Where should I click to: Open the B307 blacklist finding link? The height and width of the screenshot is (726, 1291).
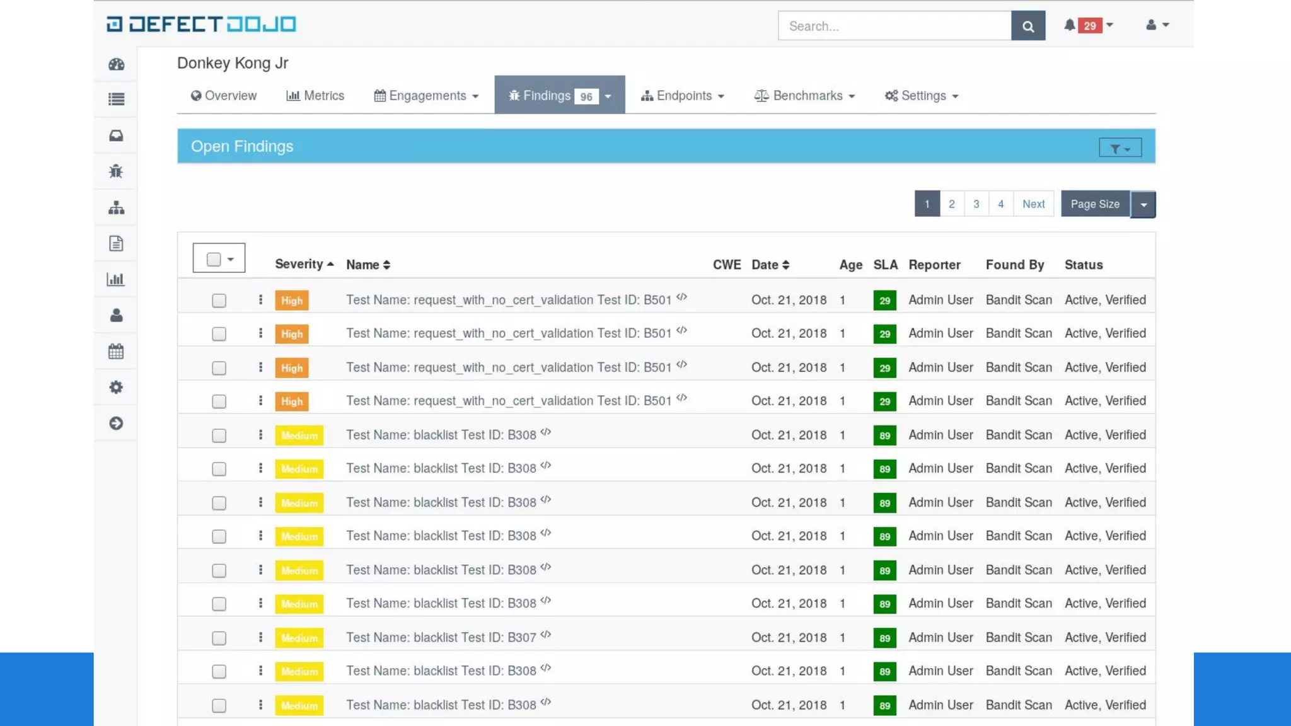441,638
